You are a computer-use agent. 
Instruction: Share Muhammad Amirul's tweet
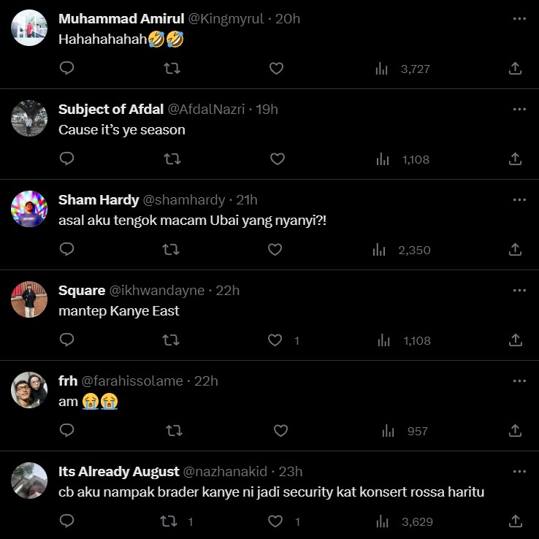tap(515, 69)
